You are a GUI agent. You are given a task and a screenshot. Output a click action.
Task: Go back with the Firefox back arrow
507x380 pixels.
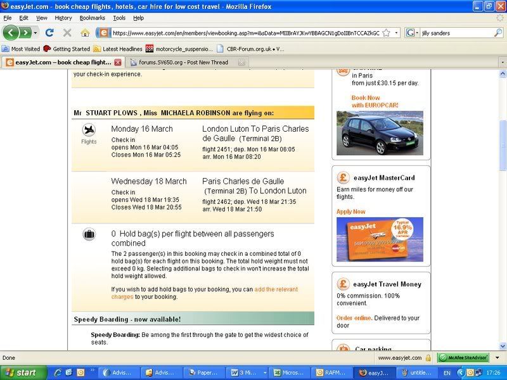point(11,33)
